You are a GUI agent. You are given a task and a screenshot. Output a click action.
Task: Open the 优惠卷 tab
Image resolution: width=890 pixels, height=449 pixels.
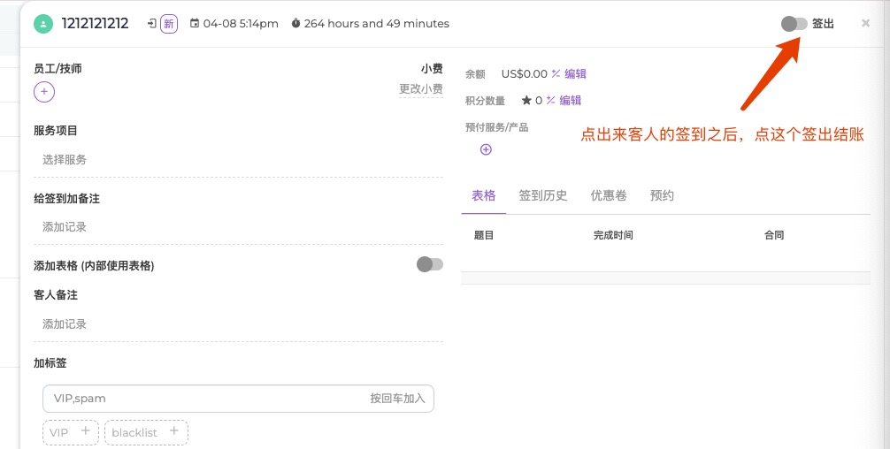point(609,195)
